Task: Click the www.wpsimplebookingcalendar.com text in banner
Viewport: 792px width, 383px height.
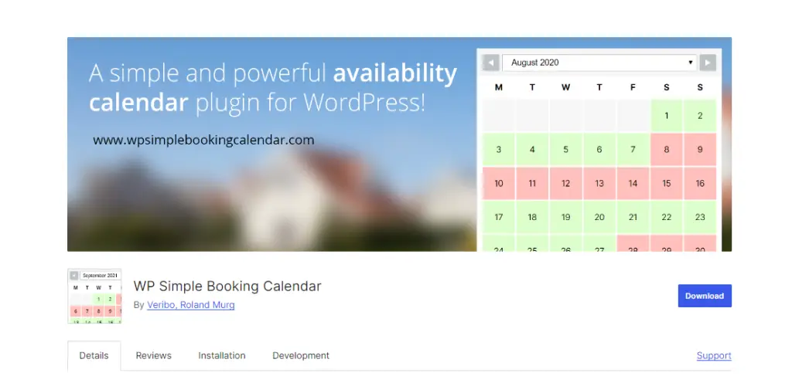Action: (203, 140)
